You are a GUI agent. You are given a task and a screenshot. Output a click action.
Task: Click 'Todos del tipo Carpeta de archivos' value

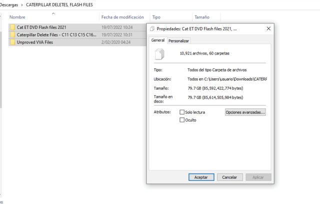(x=217, y=70)
